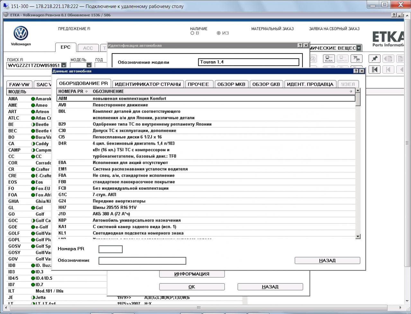Select row EM1 распознавания усталости водителя

tap(206, 169)
